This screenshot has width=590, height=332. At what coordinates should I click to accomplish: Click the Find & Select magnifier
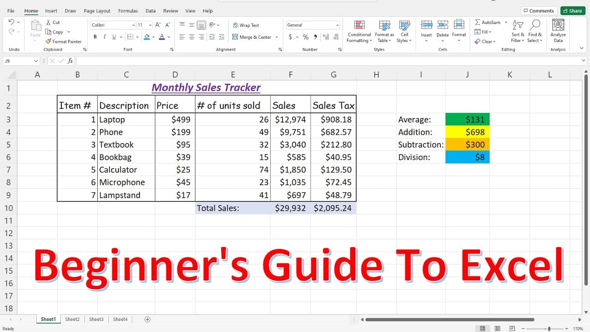click(535, 25)
